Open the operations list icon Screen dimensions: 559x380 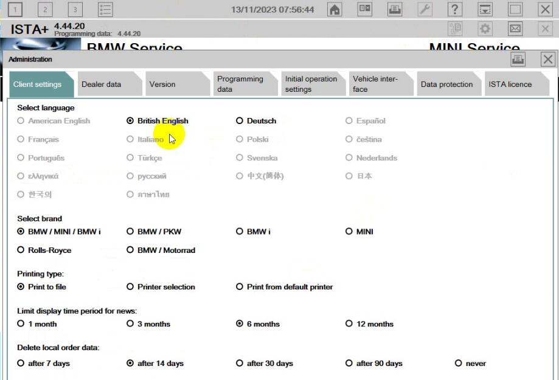[105, 9]
